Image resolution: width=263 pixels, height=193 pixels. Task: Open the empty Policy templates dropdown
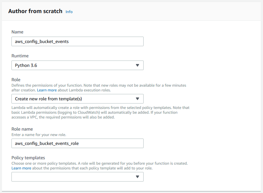click(x=77, y=177)
